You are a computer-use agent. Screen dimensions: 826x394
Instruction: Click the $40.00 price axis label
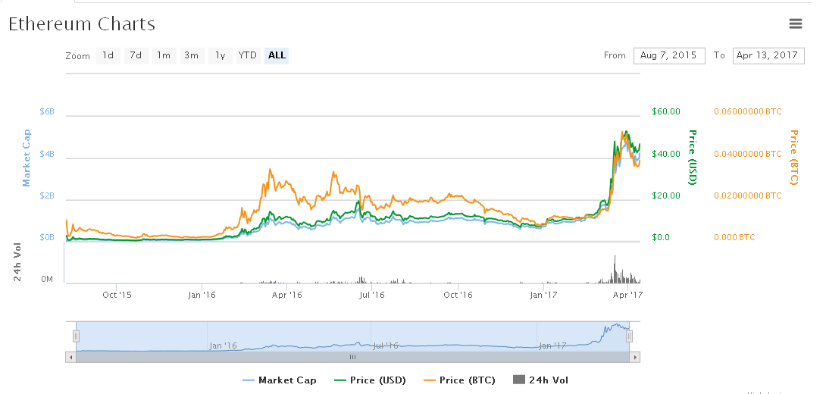pyautogui.click(x=666, y=154)
